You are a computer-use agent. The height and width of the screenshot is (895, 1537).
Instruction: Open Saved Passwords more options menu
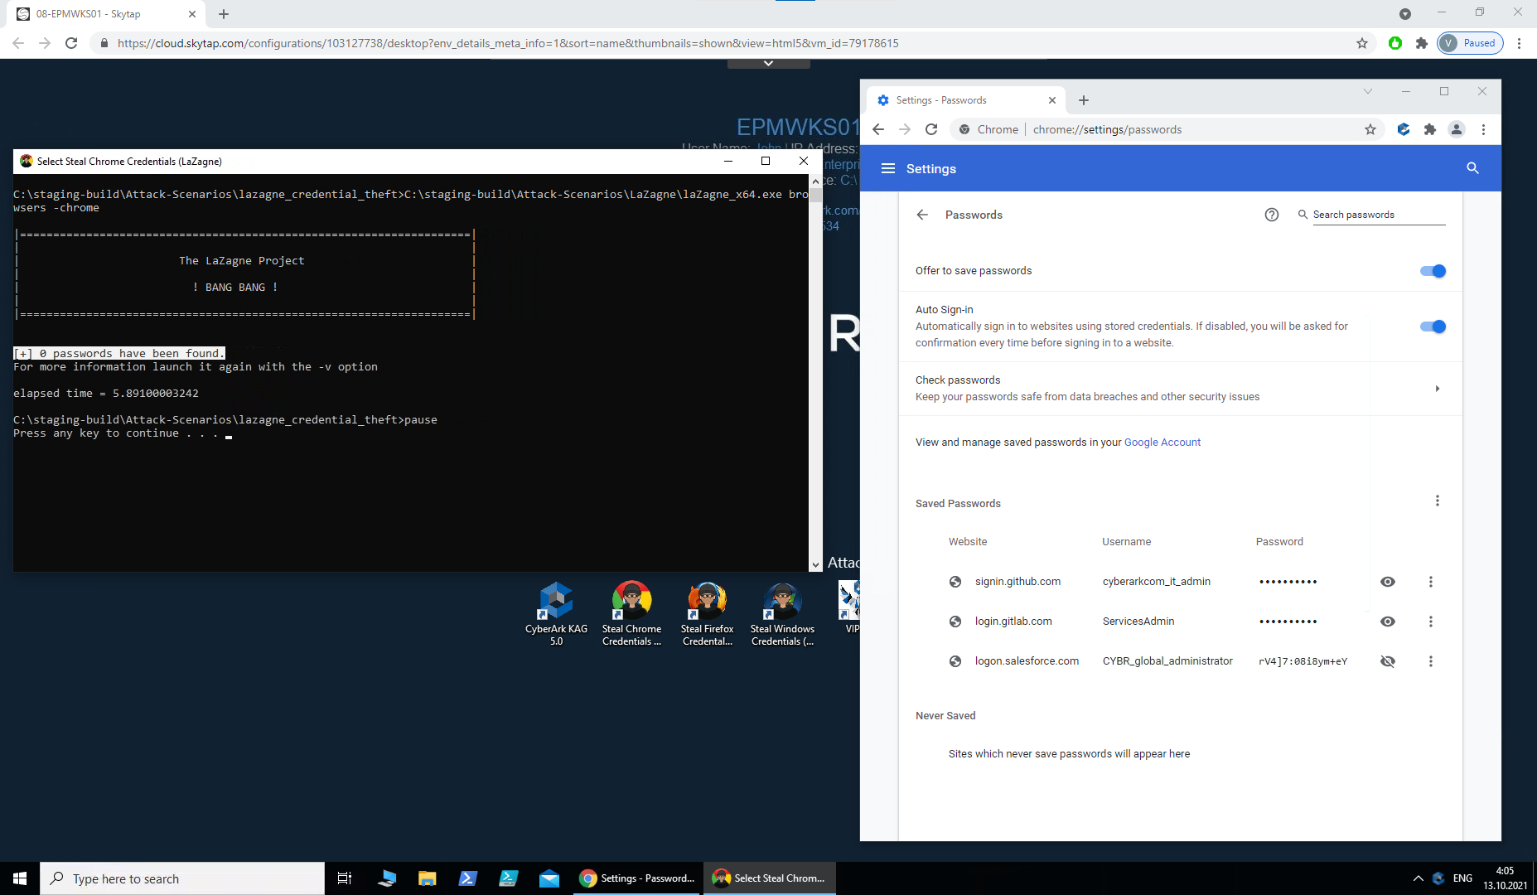coord(1438,501)
